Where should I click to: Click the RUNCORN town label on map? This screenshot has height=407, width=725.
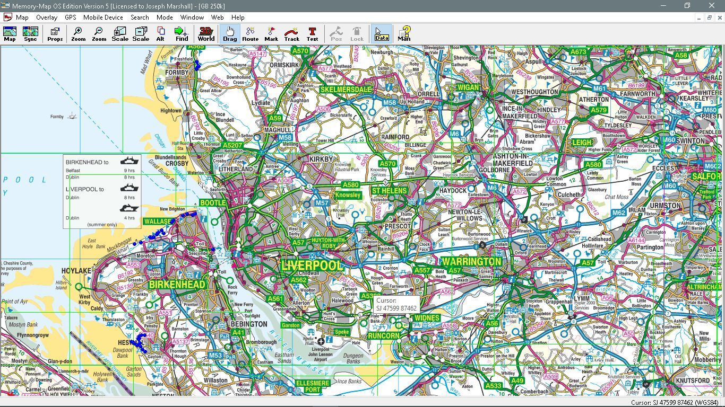(383, 336)
